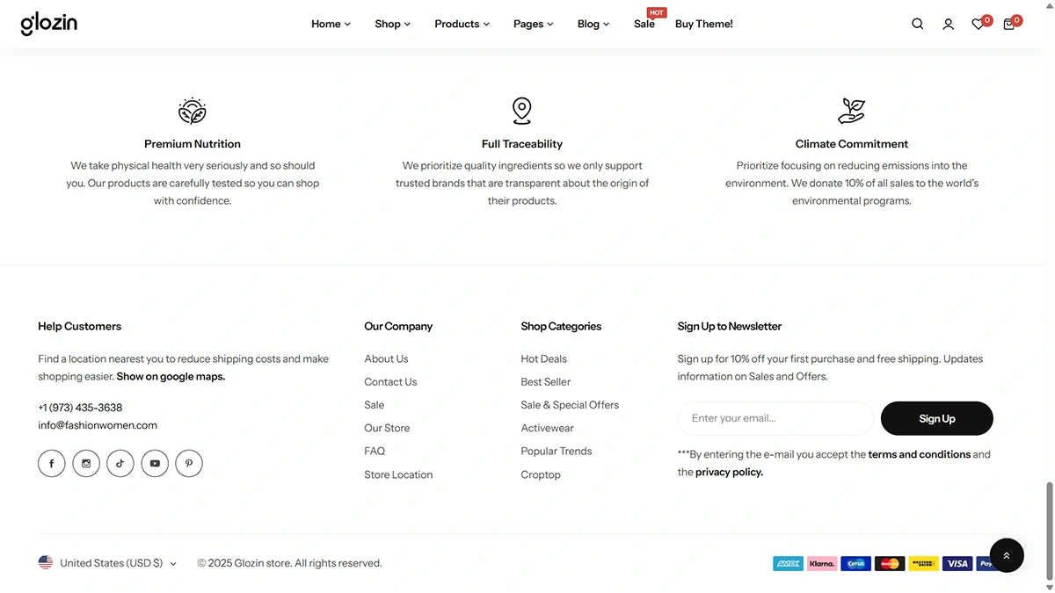Screen dimensions: 1055x593
Task: Expand the Shop menu dropdown
Action: [393, 24]
